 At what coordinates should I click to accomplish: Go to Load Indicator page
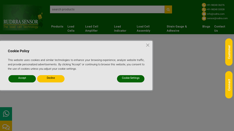[120, 29]
